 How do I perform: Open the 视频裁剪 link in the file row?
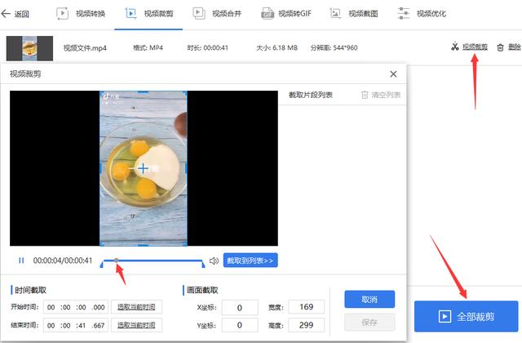pyautogui.click(x=475, y=47)
